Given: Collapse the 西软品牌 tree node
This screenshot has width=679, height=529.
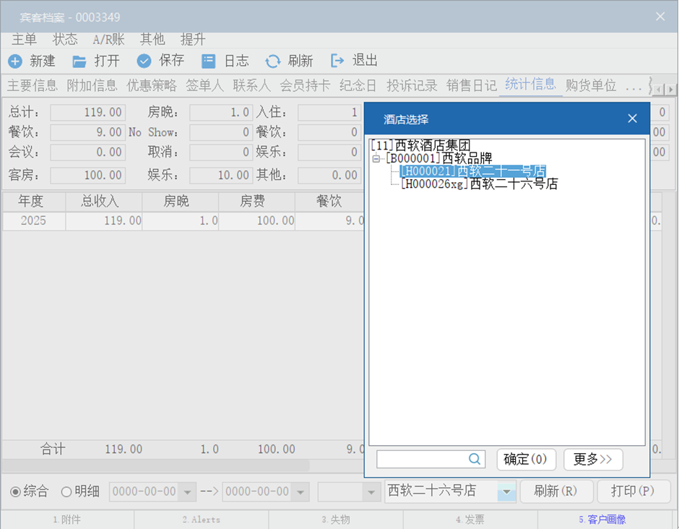Looking at the screenshot, I should [x=376, y=158].
